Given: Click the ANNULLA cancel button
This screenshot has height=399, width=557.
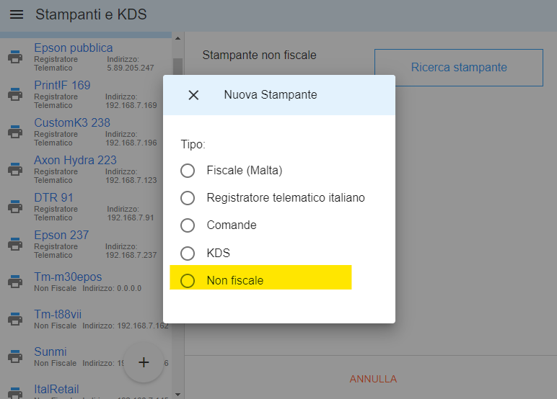Looking at the screenshot, I should click(x=373, y=379).
